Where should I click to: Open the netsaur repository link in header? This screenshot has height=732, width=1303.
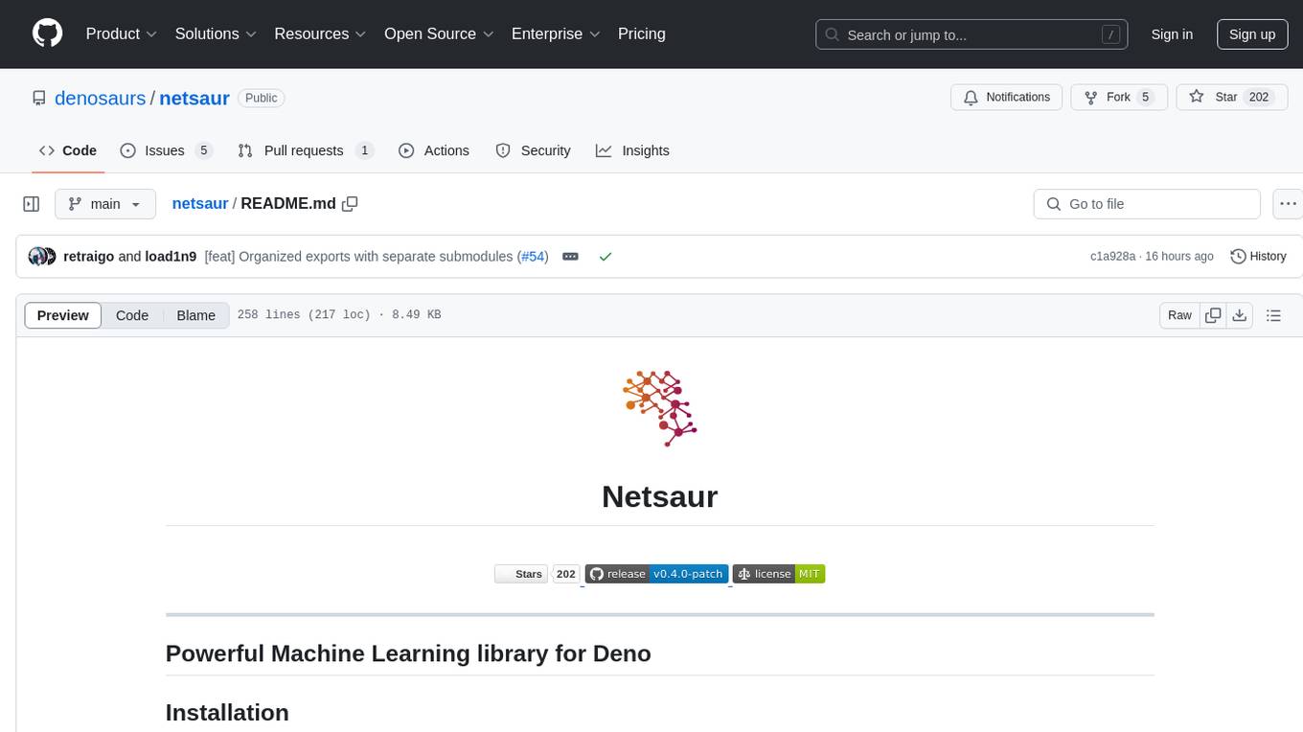coord(194,98)
